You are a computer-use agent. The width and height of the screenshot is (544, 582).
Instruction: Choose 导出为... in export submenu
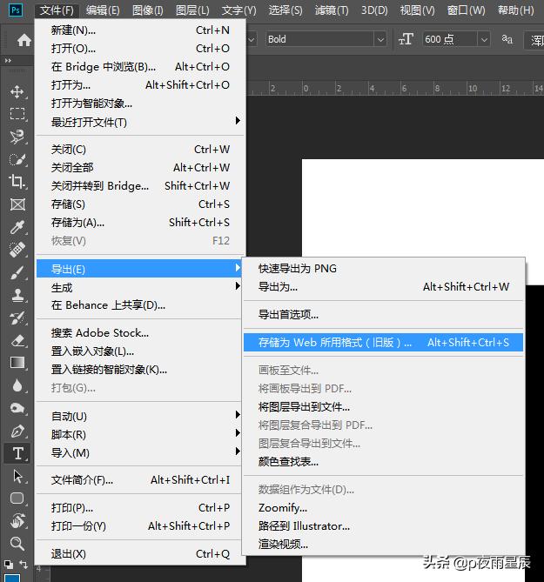(x=383, y=286)
